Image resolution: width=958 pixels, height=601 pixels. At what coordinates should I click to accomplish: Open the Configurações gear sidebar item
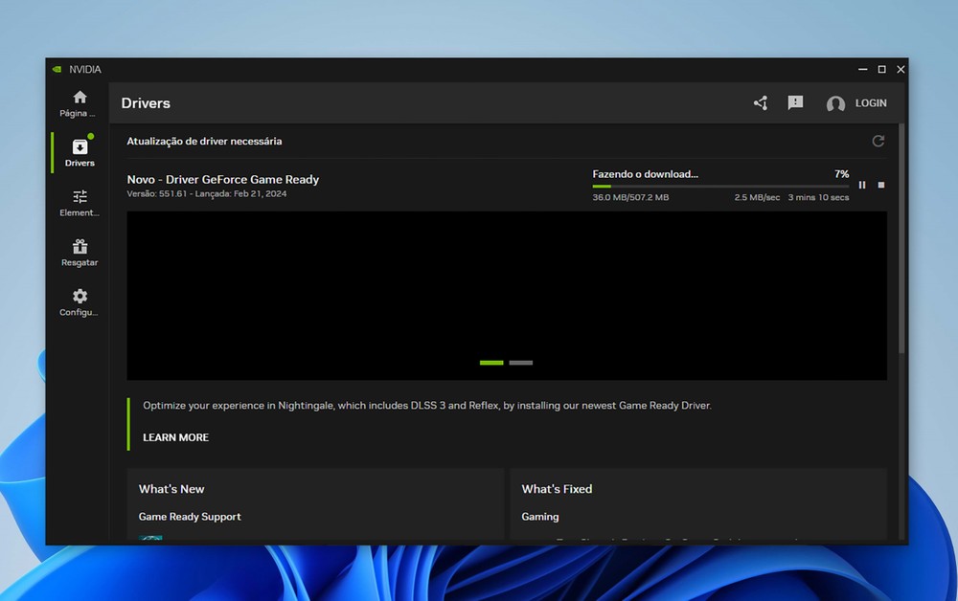80,302
